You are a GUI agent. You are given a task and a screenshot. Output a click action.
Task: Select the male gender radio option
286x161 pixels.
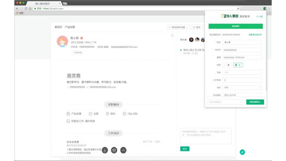227,65
